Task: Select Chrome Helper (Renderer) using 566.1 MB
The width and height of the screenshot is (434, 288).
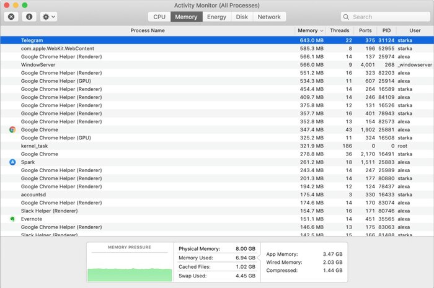Action: click(x=217, y=56)
